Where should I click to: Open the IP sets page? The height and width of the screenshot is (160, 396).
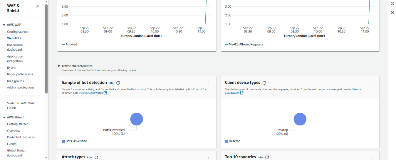click(11, 68)
